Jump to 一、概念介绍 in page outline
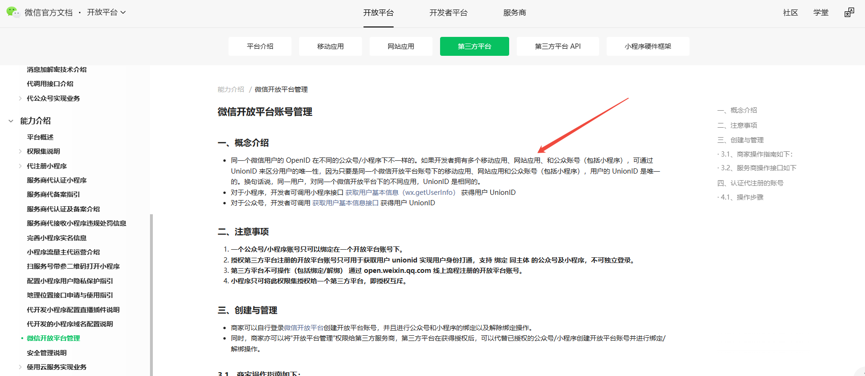Viewport: 865px width, 376px height. pyautogui.click(x=737, y=110)
